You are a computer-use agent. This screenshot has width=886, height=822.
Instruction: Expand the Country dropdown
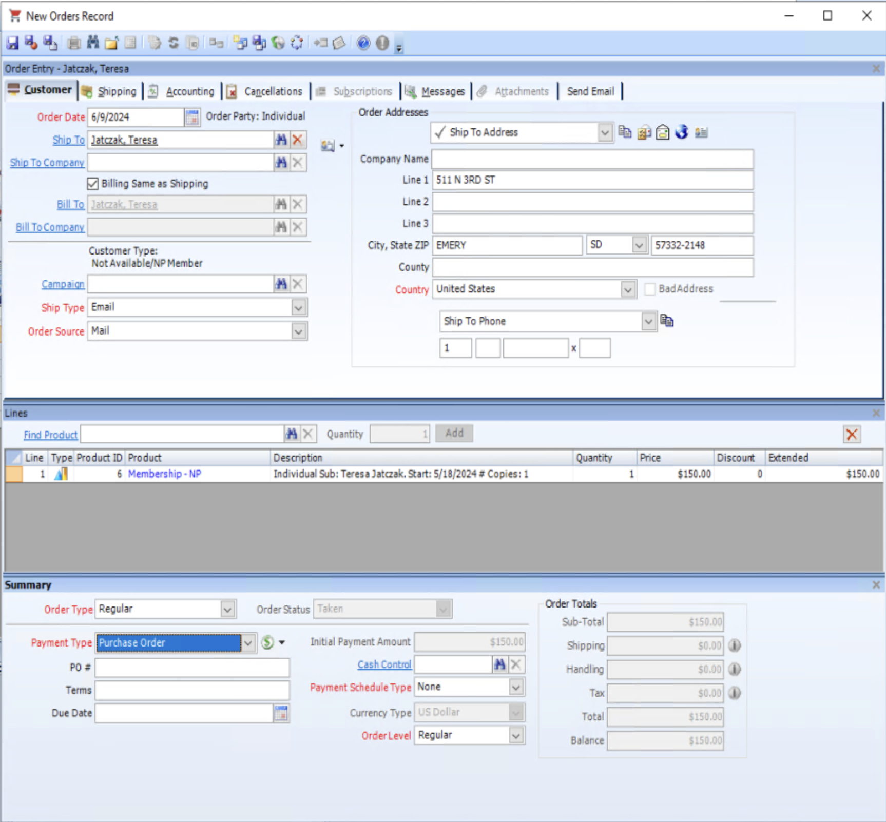pyautogui.click(x=628, y=290)
